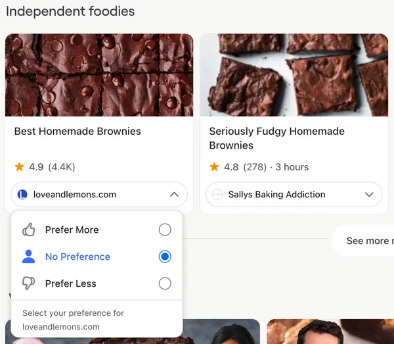Open the Best Homemade Brownies recipe title
The image size is (394, 344).
[77, 132]
